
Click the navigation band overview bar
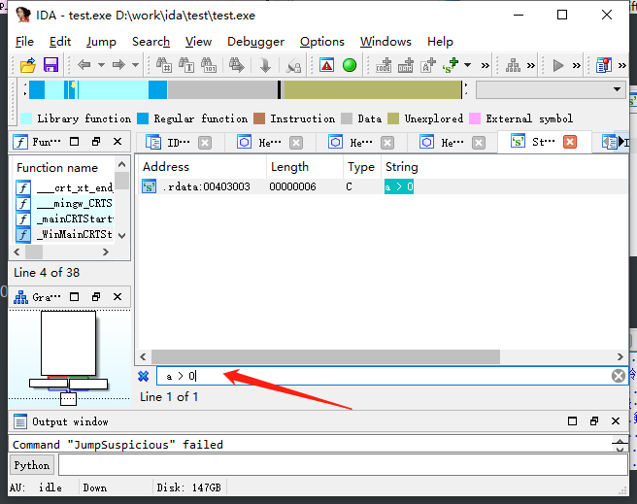246,89
